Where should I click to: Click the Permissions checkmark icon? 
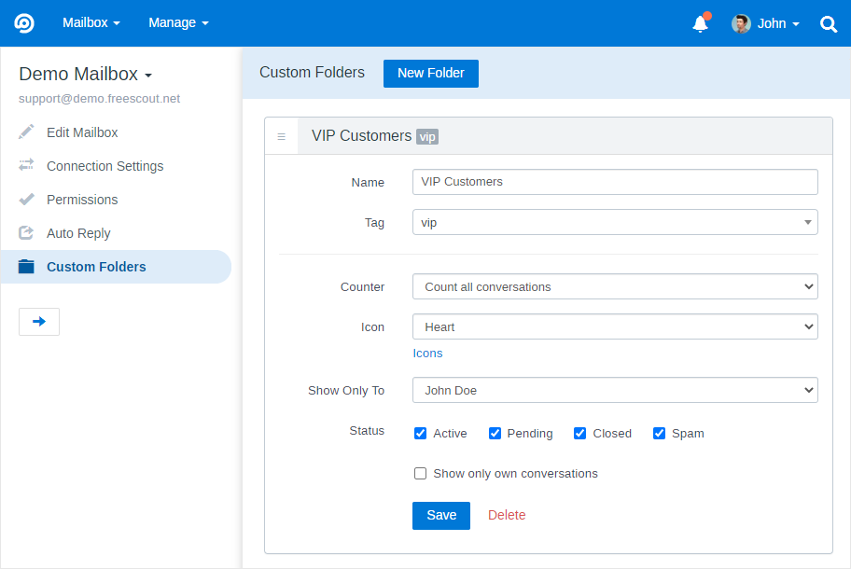(25, 199)
